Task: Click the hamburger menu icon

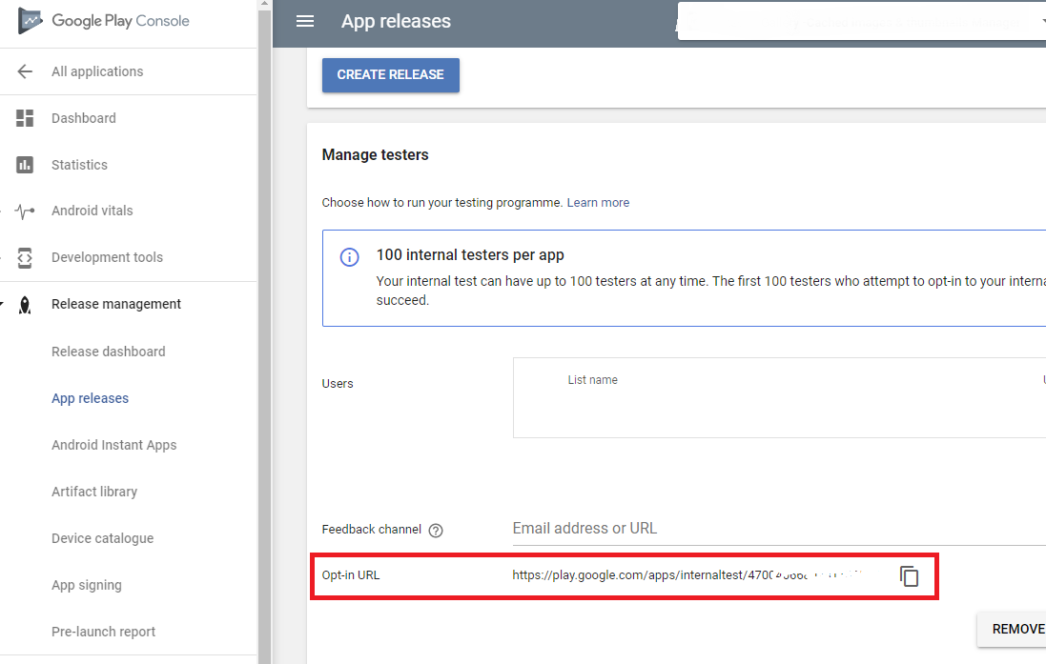Action: (305, 21)
